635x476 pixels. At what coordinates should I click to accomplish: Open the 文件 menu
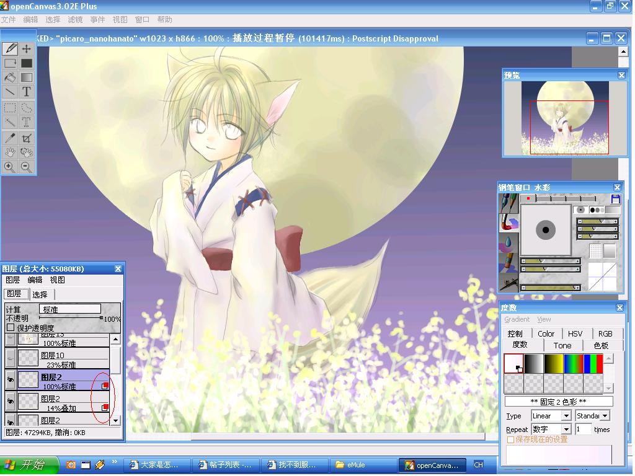tap(8, 19)
